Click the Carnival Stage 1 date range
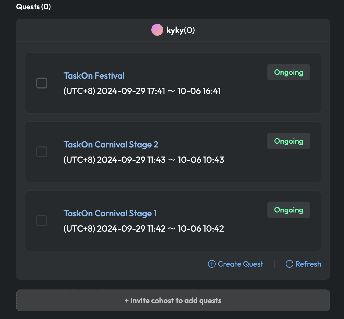The height and width of the screenshot is (319, 344). [x=144, y=229]
